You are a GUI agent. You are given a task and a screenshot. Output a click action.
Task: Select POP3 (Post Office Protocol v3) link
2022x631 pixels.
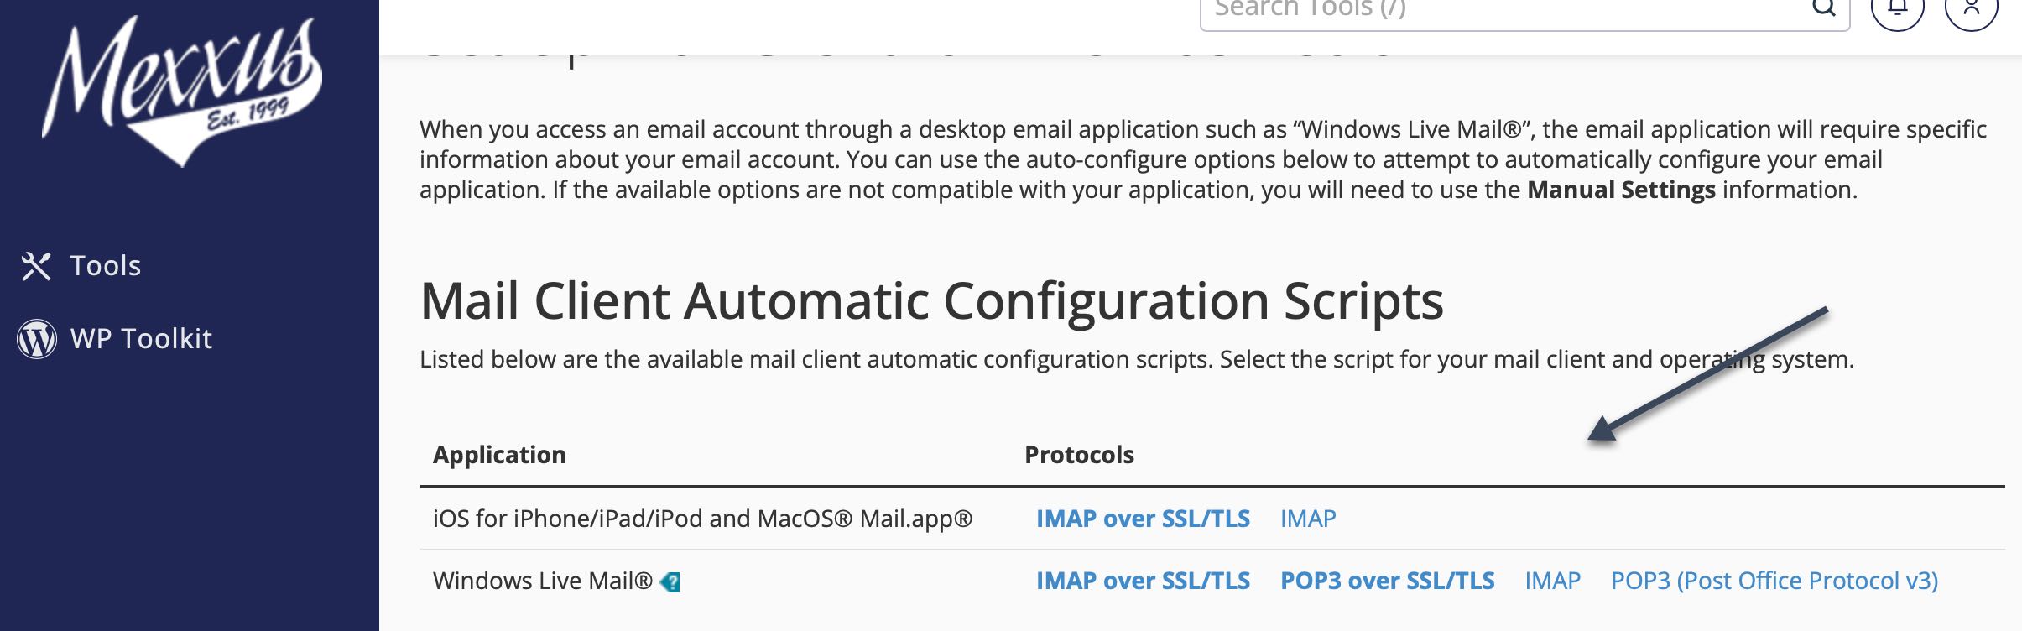tap(1774, 581)
